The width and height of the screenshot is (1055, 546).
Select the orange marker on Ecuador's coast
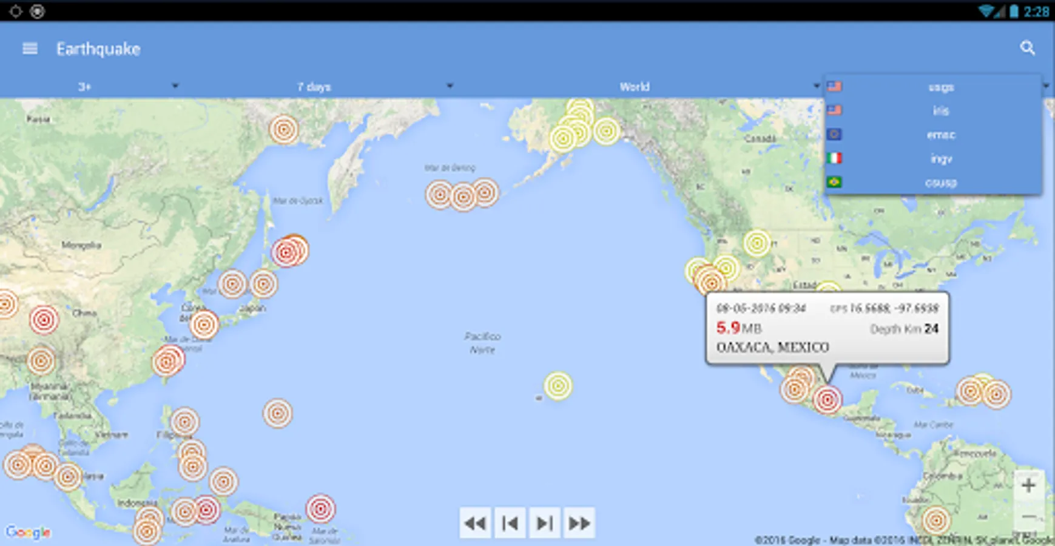coord(935,521)
